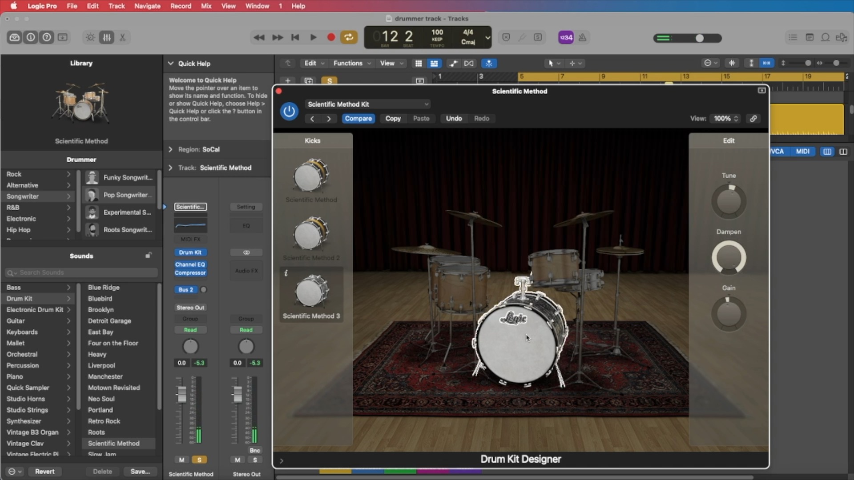Open the View dropdown in Tracks area

[x=391, y=63]
